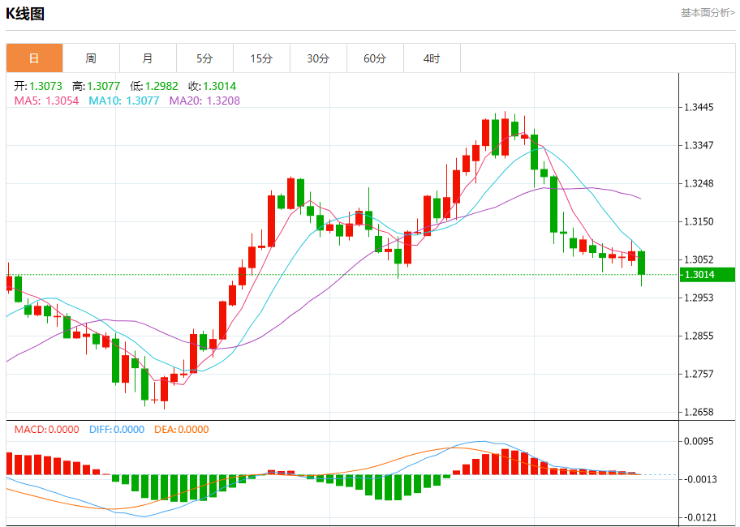The image size is (740, 527).
Task: Click the 1.3445 price axis label
Action: pyautogui.click(x=699, y=108)
